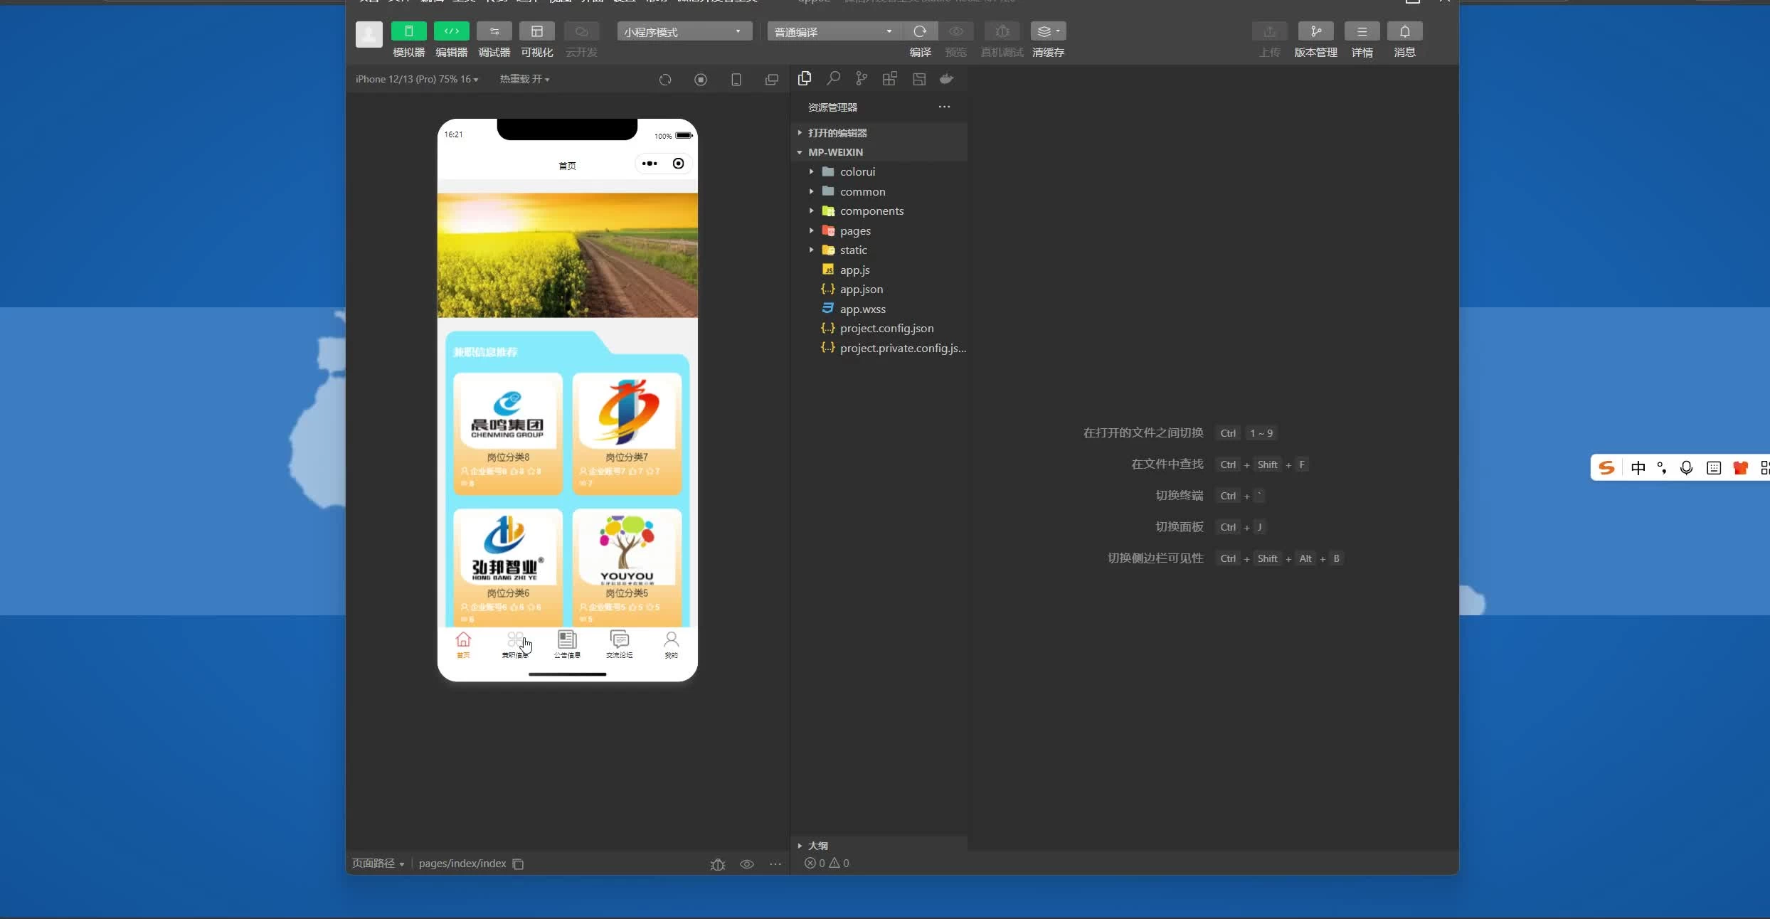This screenshot has width=1770, height=919.
Task: Open the 普通编译 compile mode dropdown
Action: coord(833,31)
